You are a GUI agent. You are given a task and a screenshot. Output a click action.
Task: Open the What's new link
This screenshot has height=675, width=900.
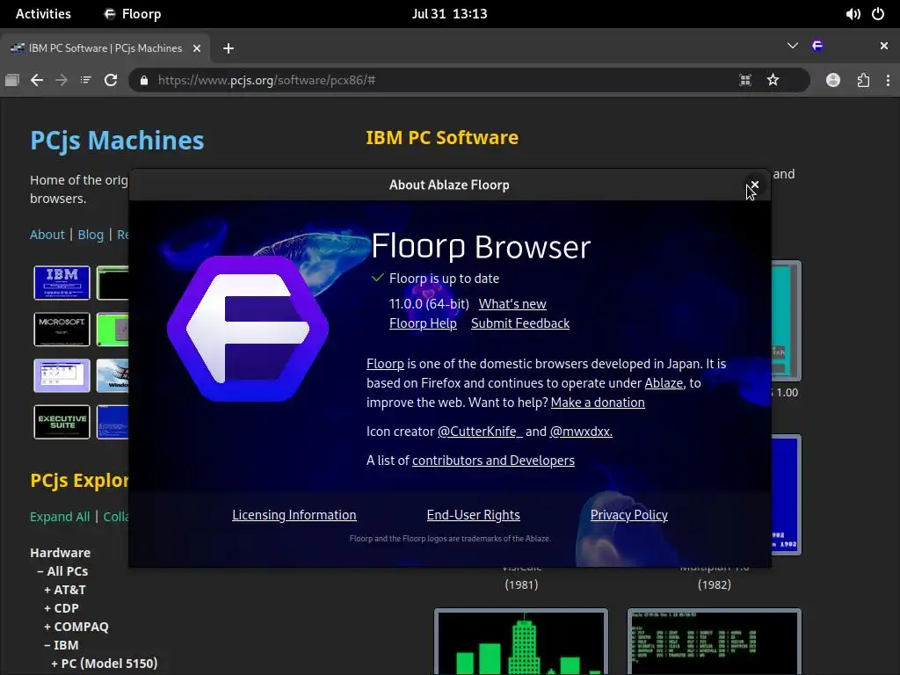coord(512,304)
